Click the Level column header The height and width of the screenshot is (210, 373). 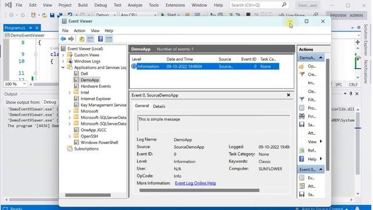click(x=136, y=60)
